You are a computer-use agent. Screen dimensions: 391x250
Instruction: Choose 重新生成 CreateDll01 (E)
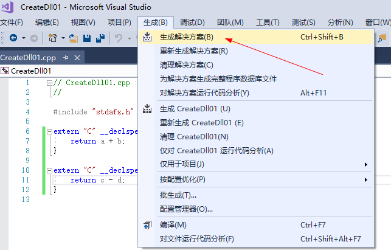click(x=256, y=123)
